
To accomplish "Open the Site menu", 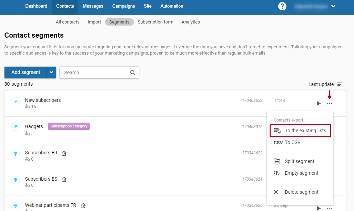I will (148, 6).
